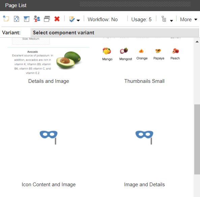
Task: Click the blue paint styling icon
Action: coord(27,19)
